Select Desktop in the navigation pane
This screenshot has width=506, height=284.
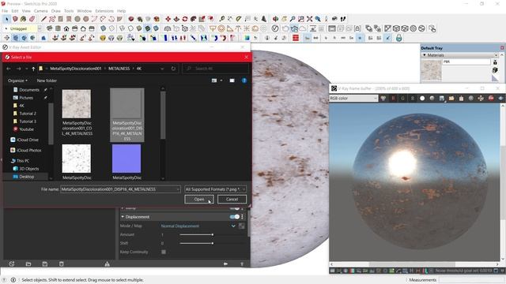(26, 177)
